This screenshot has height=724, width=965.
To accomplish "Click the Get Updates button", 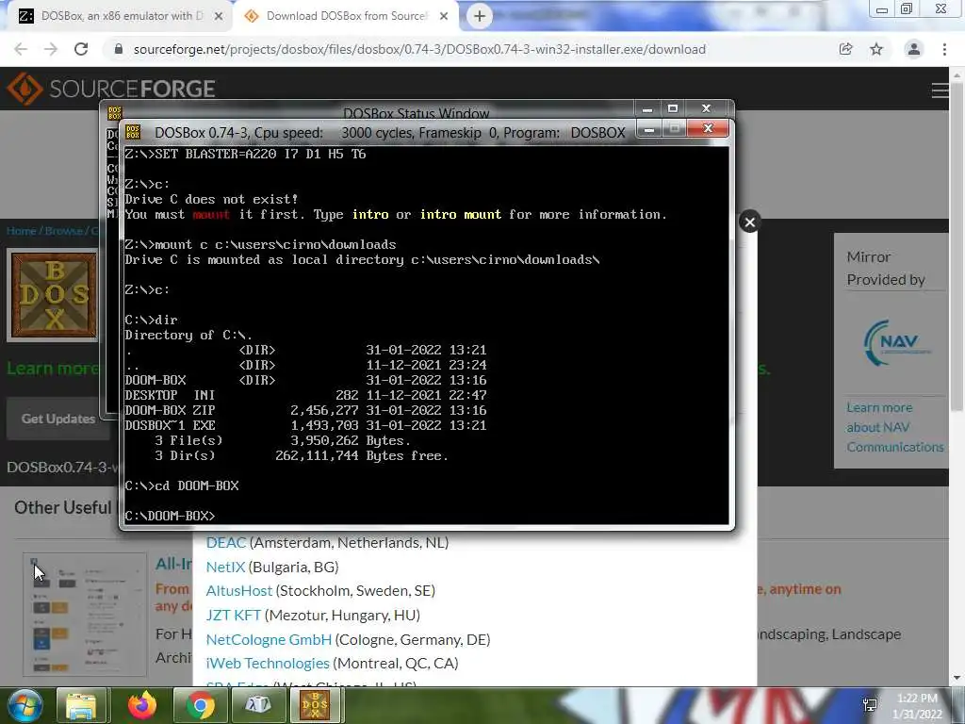I will click(x=57, y=419).
